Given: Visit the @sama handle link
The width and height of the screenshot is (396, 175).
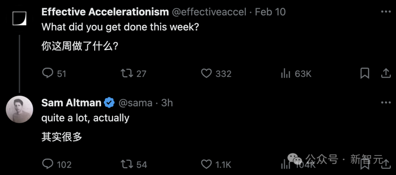Looking at the screenshot, I should (135, 103).
